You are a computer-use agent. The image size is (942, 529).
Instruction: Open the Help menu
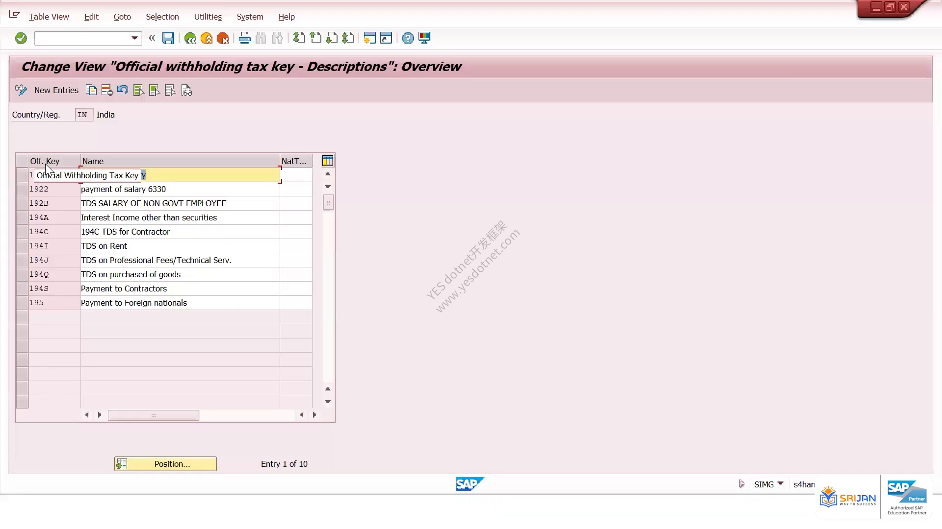pyautogui.click(x=287, y=17)
